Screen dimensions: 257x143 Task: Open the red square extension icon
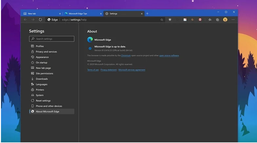(200, 19)
